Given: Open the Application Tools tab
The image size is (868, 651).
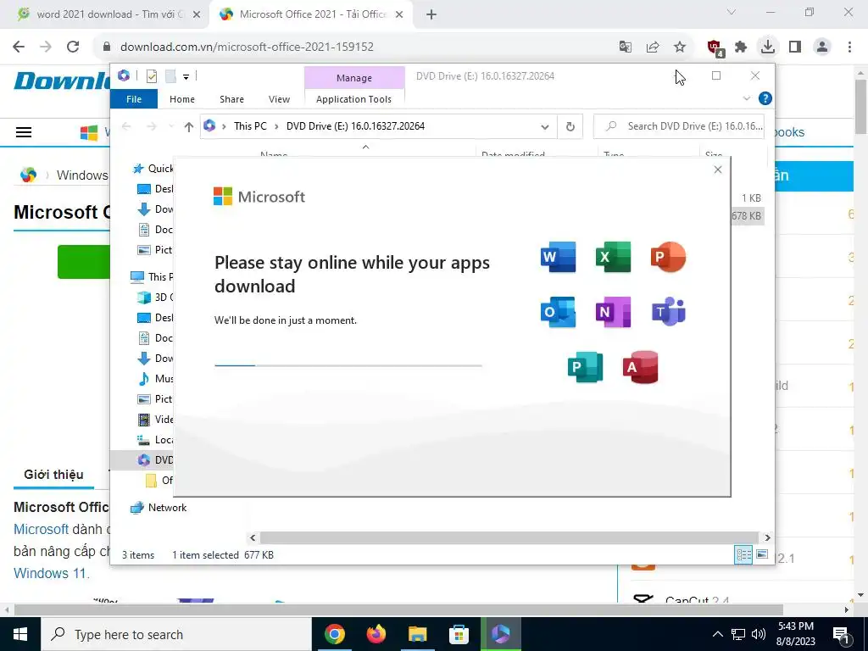Looking at the screenshot, I should (353, 99).
